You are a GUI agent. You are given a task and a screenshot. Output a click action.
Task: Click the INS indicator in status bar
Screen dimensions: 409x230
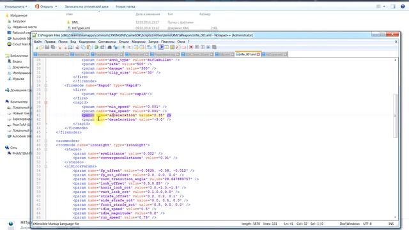[x=391, y=224]
